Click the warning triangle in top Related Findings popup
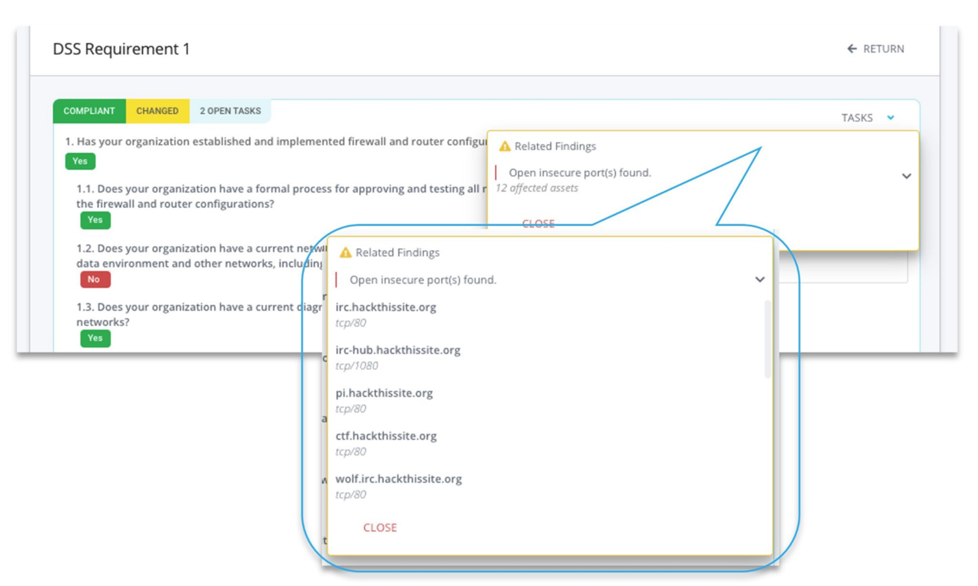This screenshot has width=978, height=586. [505, 146]
